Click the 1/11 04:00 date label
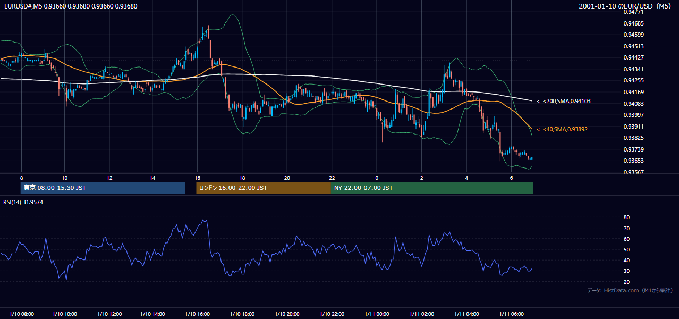This screenshot has width=679, height=319. tap(466, 314)
